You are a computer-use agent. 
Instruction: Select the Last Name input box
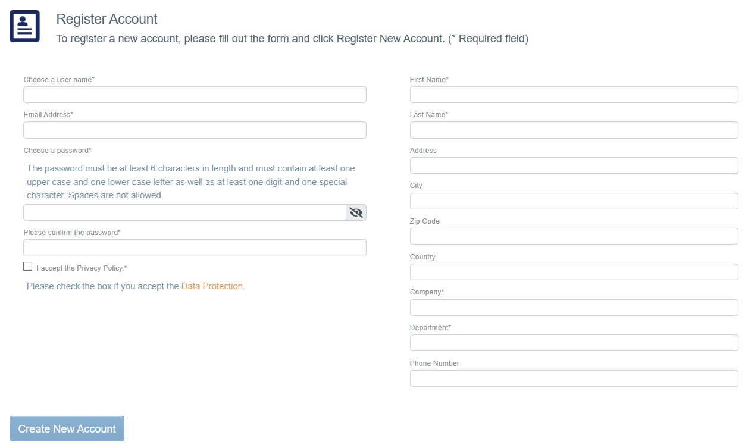pos(574,130)
